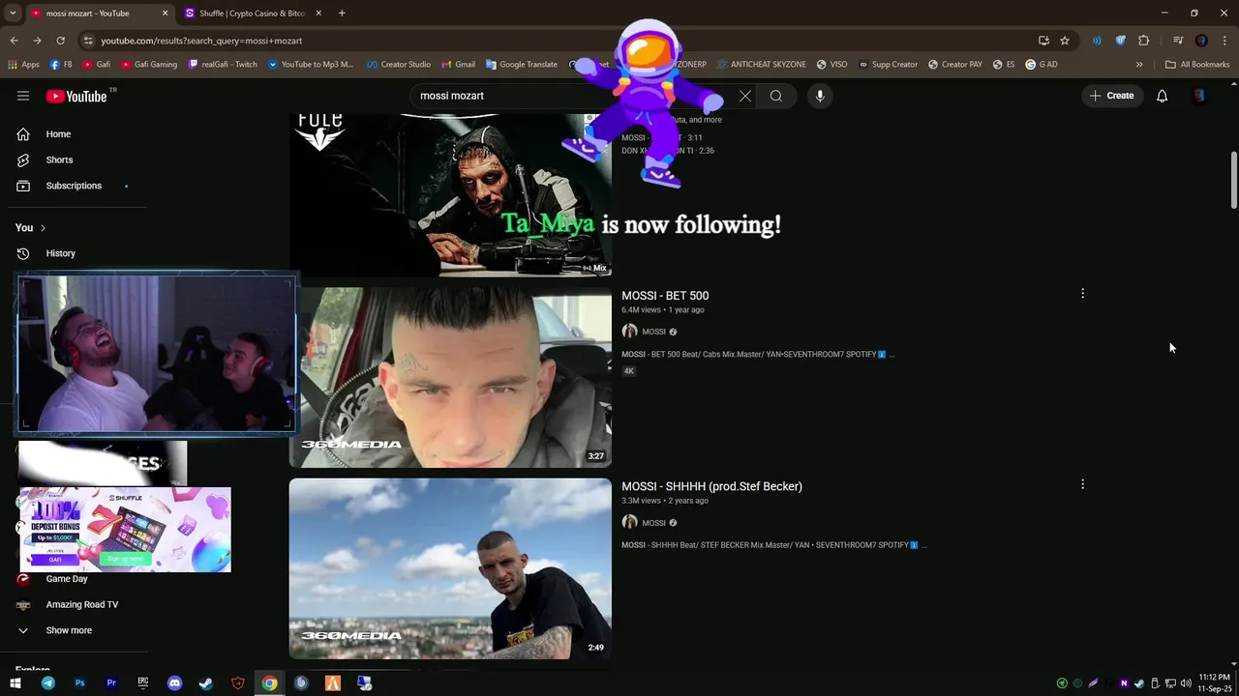
Task: Open Game Day subscription channel
Action: click(67, 579)
